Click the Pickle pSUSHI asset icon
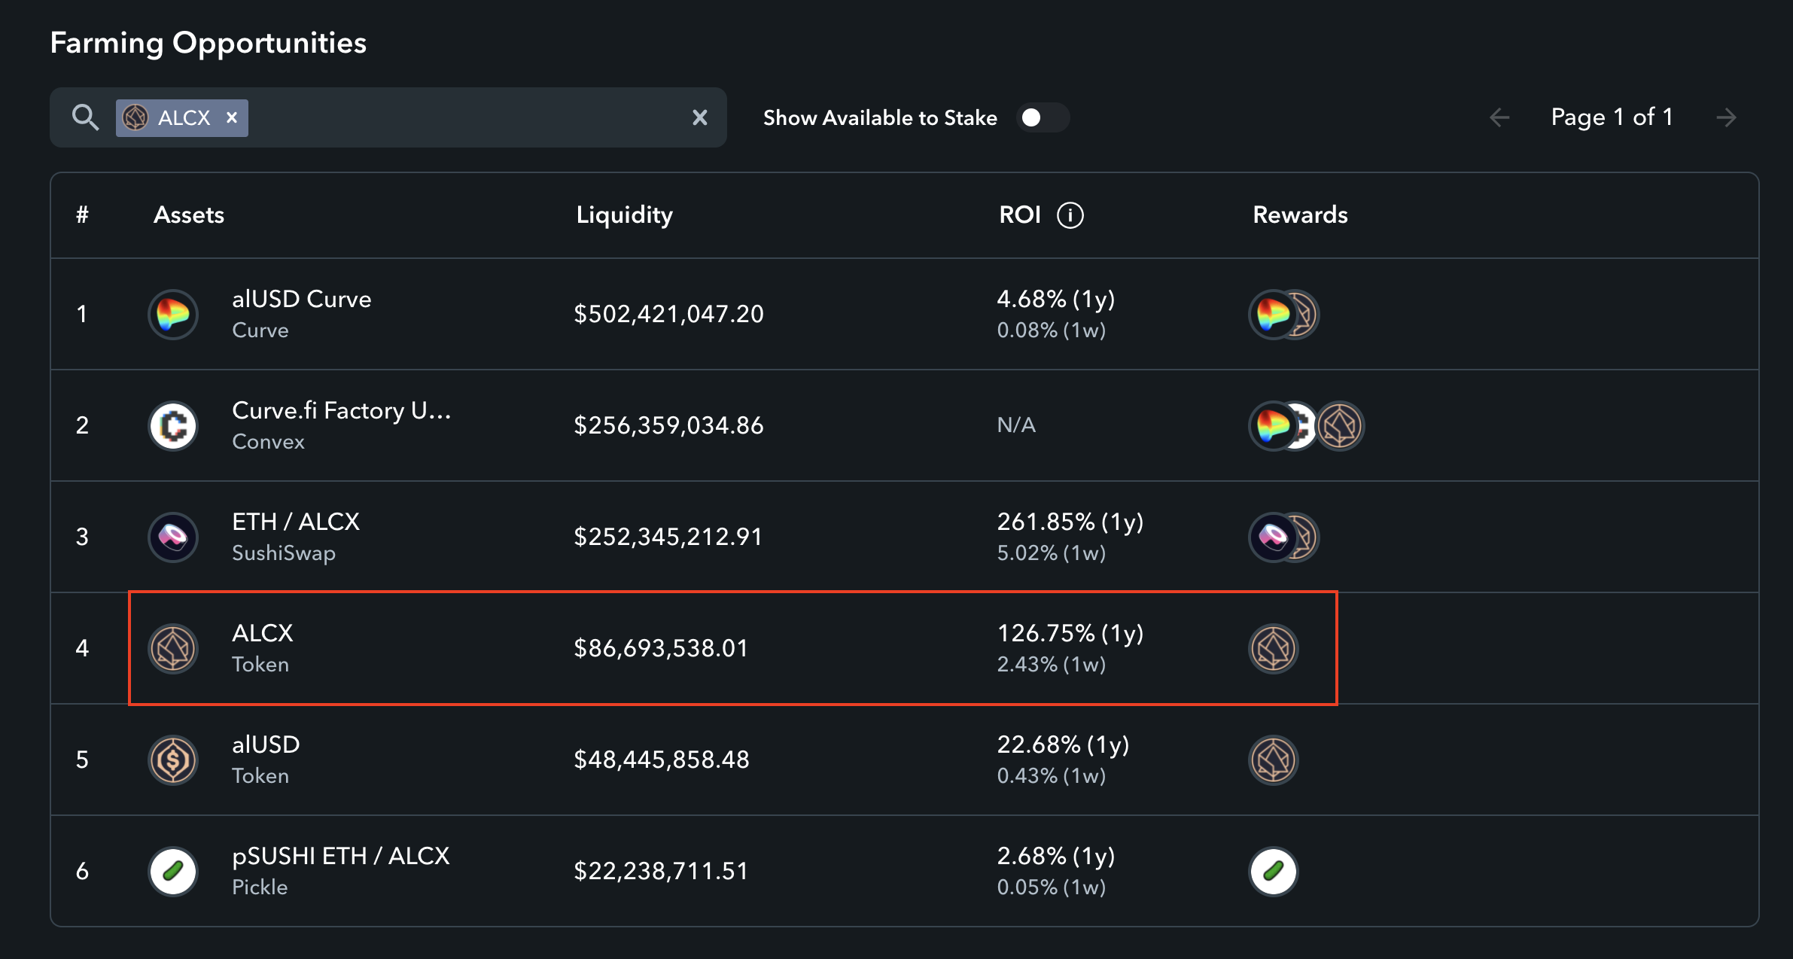The height and width of the screenshot is (959, 1793). tap(173, 871)
